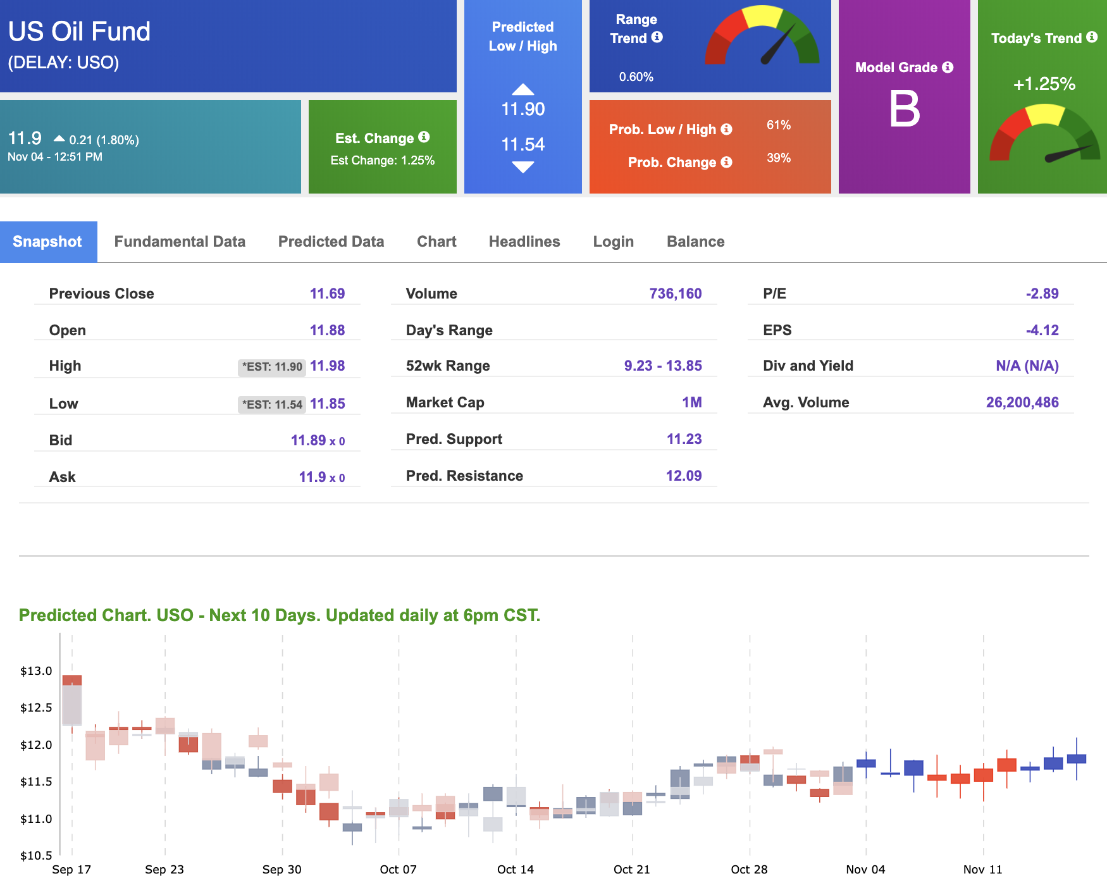Click the Nov 04 - 12:51 PM timestamp
Image resolution: width=1107 pixels, height=883 pixels.
tap(55, 157)
